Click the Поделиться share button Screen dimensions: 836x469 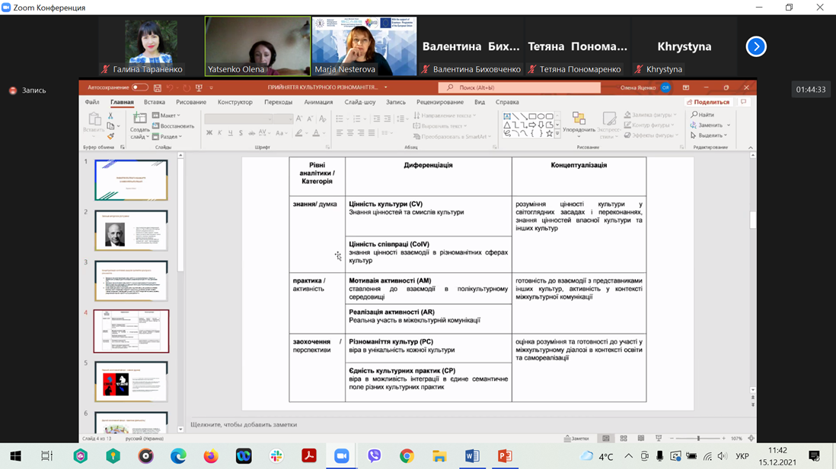click(708, 102)
